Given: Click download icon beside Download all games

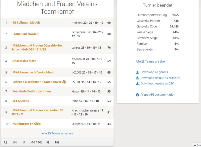Looking at the screenshot, I should [x=137, y=72].
